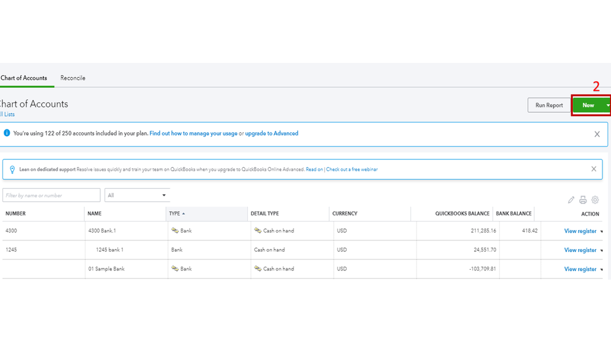Sort accounts by the TYPE column header
The height and width of the screenshot is (343, 611).
175,214
